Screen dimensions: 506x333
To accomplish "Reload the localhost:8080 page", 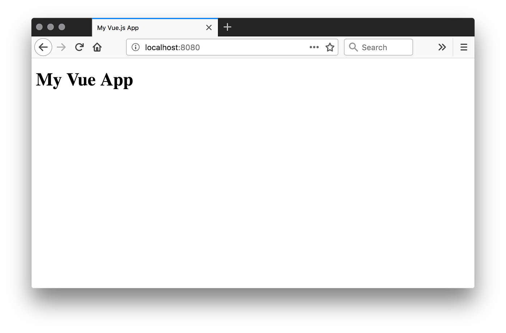I will click(79, 47).
